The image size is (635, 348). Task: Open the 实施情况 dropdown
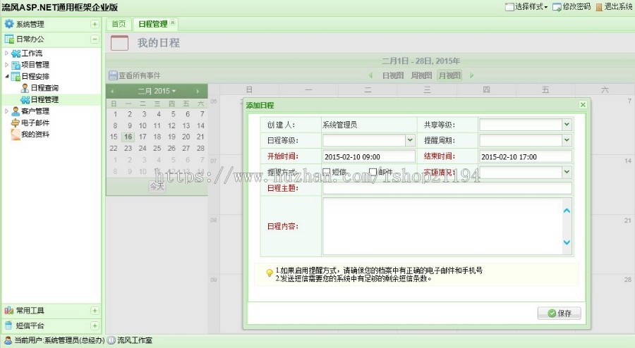click(x=567, y=172)
